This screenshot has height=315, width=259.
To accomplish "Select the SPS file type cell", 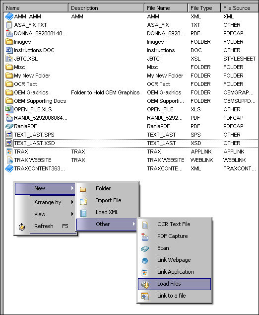I will click(195, 135).
